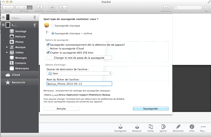Viewport: 211px width, 137px height.
Task: Click the archive file name field
Action: (x=79, y=84)
